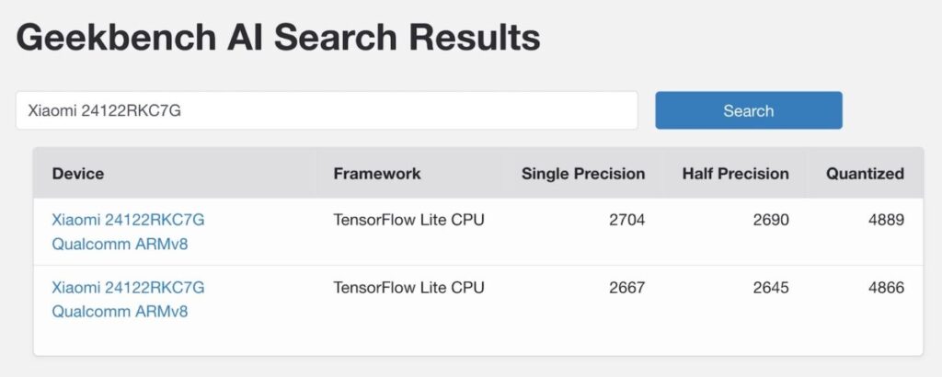The height and width of the screenshot is (377, 942).
Task: Click the single precision score 2704
Action: click(x=627, y=220)
